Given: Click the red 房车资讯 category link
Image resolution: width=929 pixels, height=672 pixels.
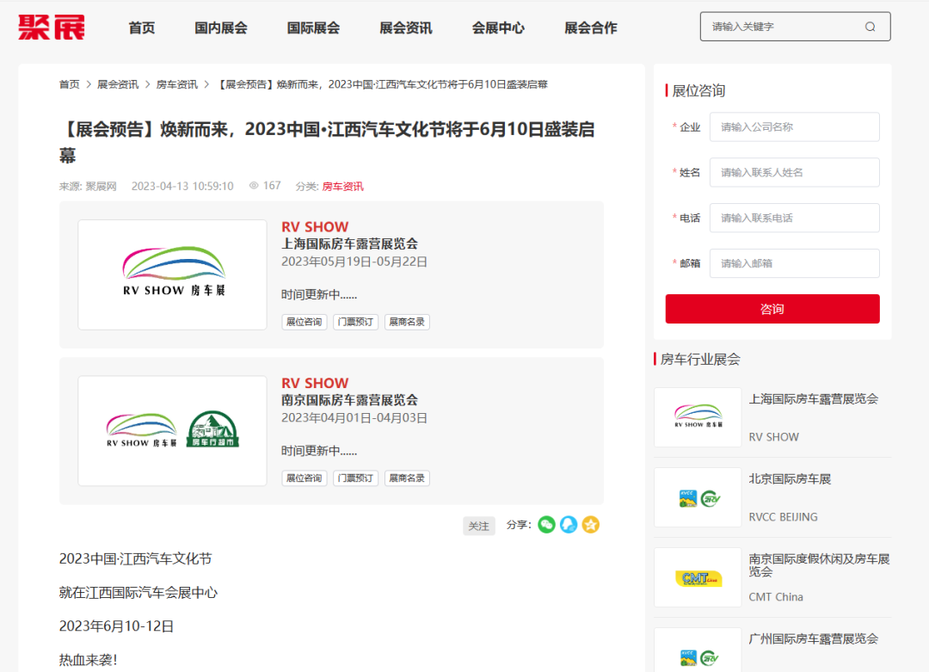Looking at the screenshot, I should click(343, 186).
